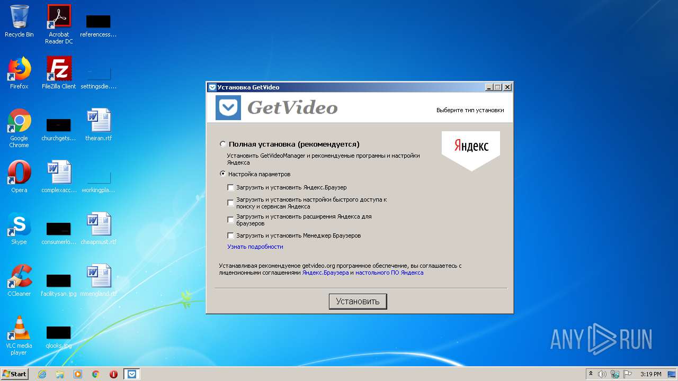Close the GetVideo installer window
The image size is (678, 381).
[x=507, y=87]
